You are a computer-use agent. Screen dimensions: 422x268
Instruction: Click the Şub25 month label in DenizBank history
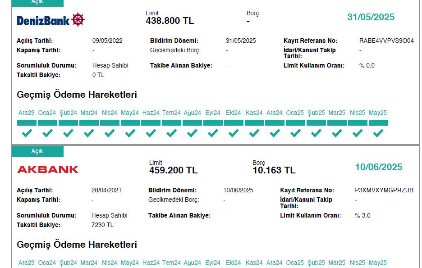(x=316, y=113)
